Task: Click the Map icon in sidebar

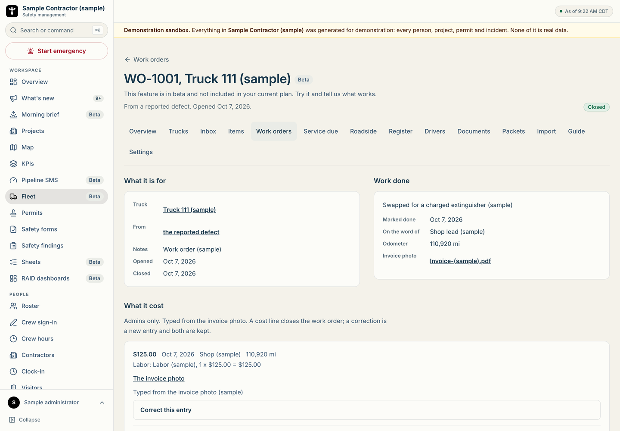Action: tap(13, 147)
